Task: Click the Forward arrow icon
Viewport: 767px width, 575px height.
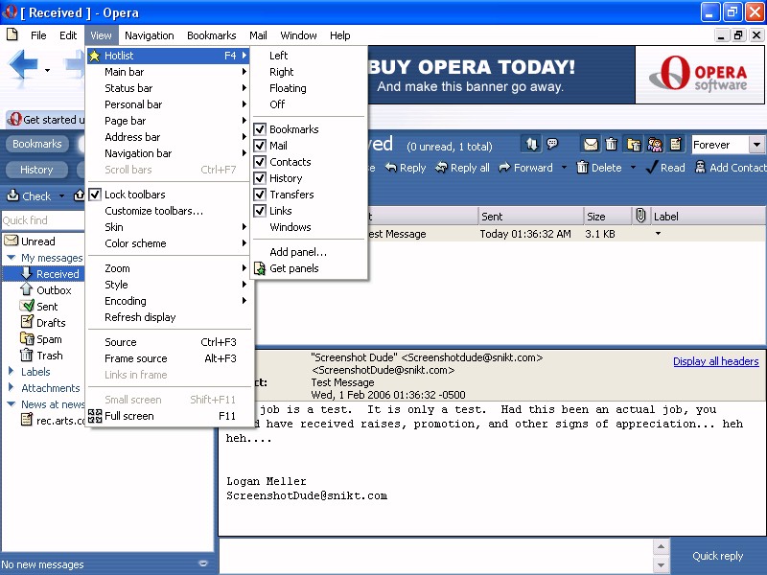Action: tap(504, 168)
